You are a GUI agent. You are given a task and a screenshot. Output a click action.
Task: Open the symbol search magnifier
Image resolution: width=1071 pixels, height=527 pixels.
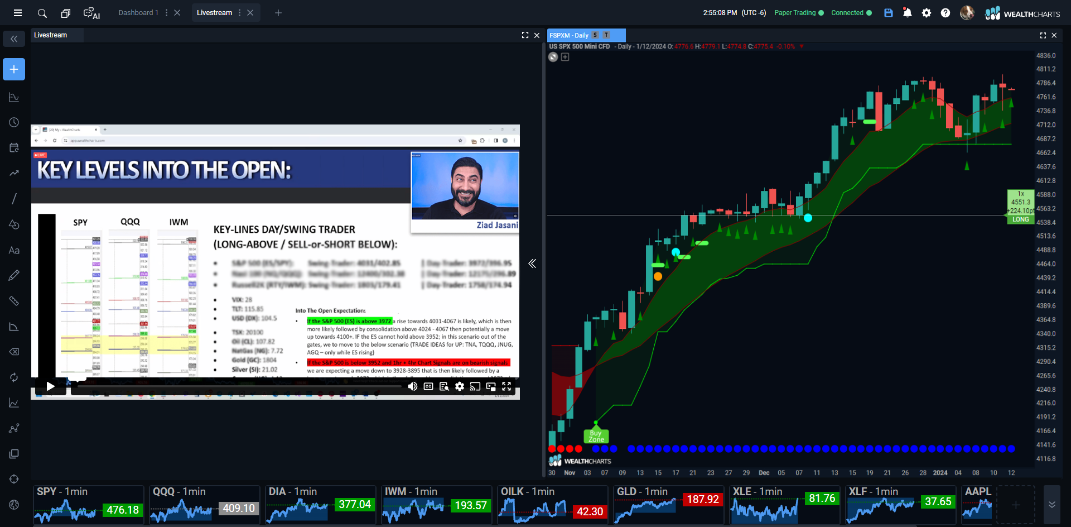(42, 13)
